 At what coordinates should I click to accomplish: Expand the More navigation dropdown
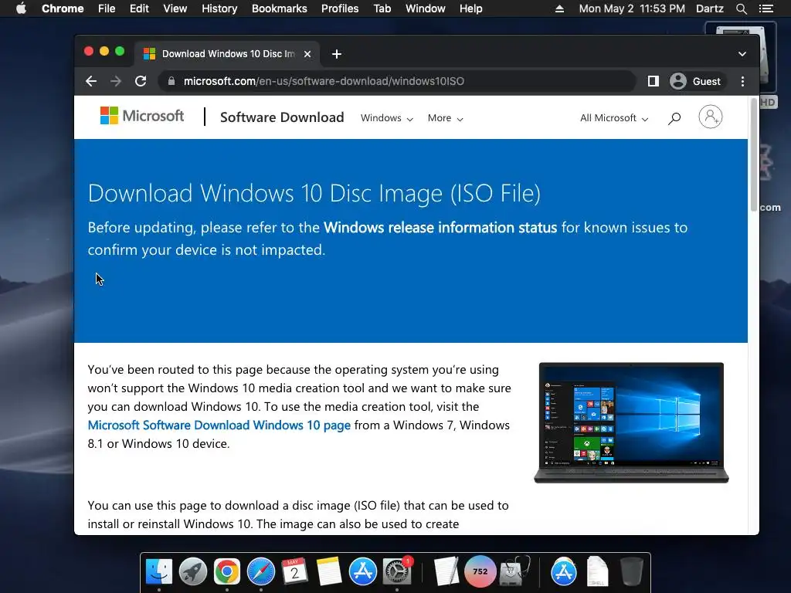point(446,118)
